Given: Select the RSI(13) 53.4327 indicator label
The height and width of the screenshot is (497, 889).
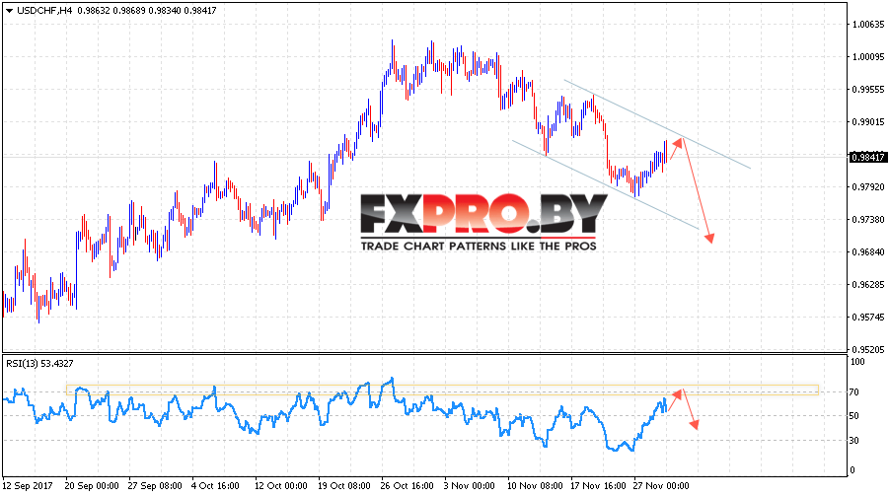Looking at the screenshot, I should (39, 363).
